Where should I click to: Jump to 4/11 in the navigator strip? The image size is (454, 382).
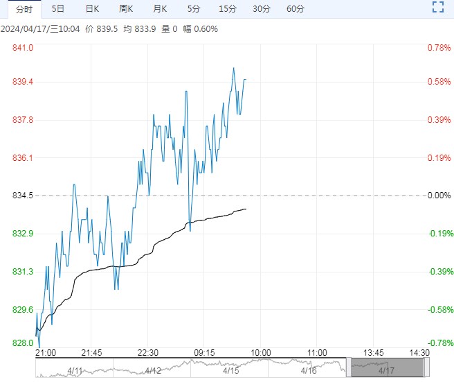75,371
